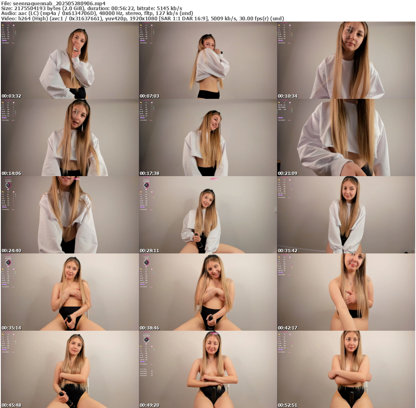Image resolution: width=416 pixels, height=408 pixels.
Task: Choose the frame stamped 00:24:40
Action: (69, 215)
